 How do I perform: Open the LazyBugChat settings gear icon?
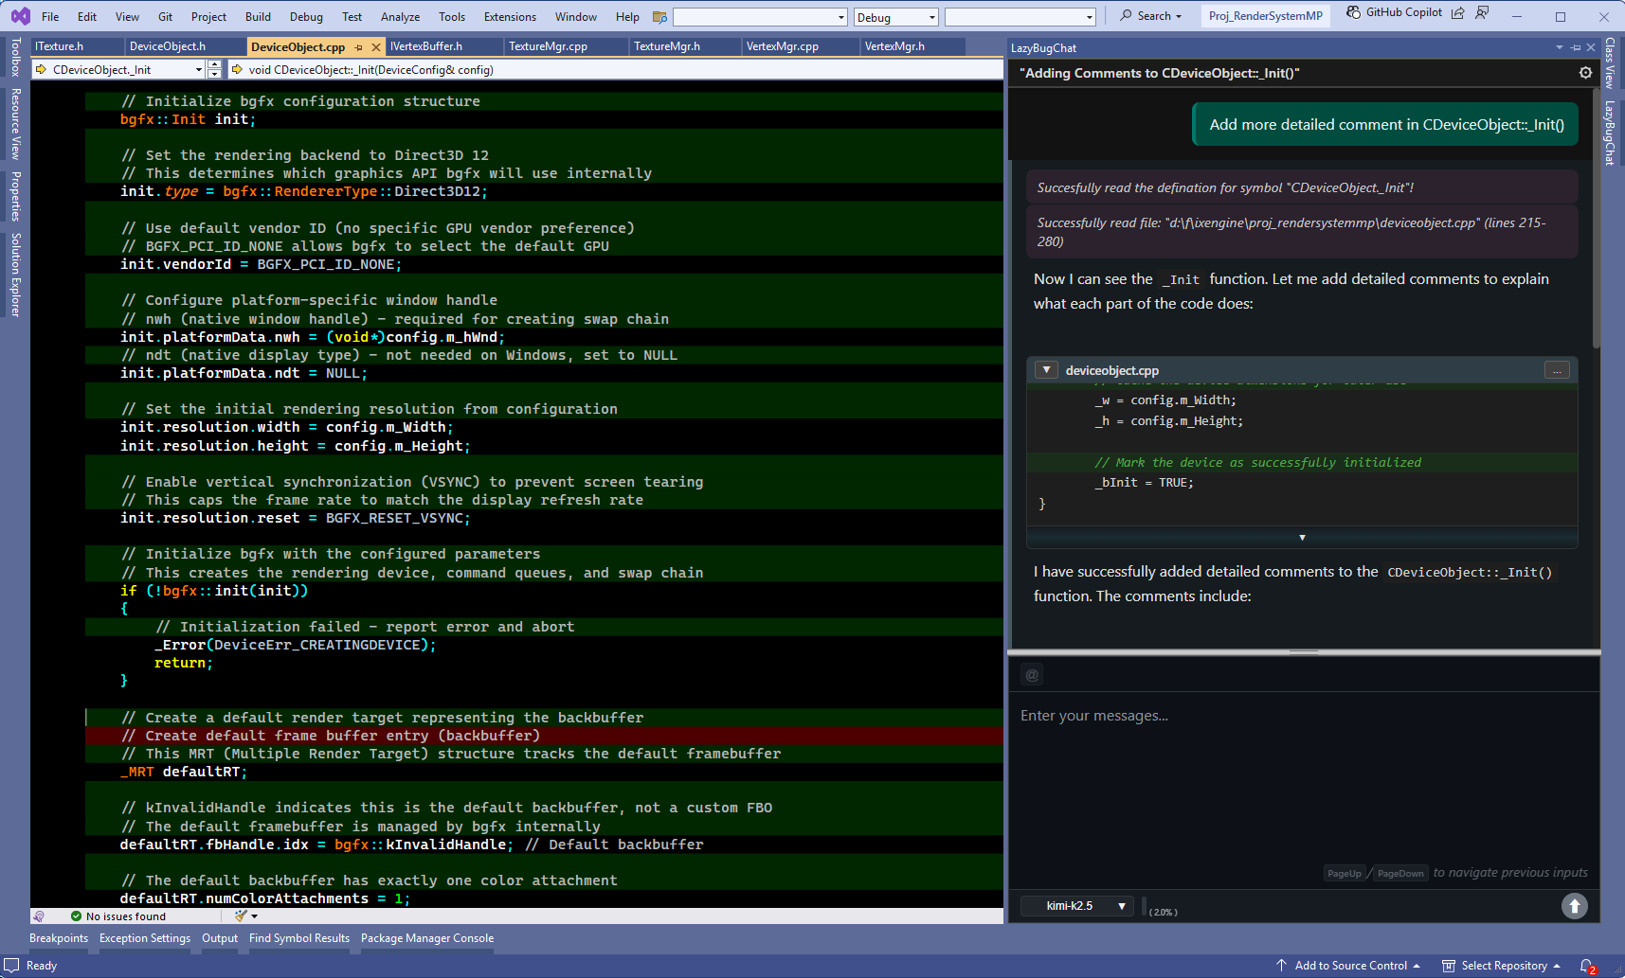coord(1585,72)
